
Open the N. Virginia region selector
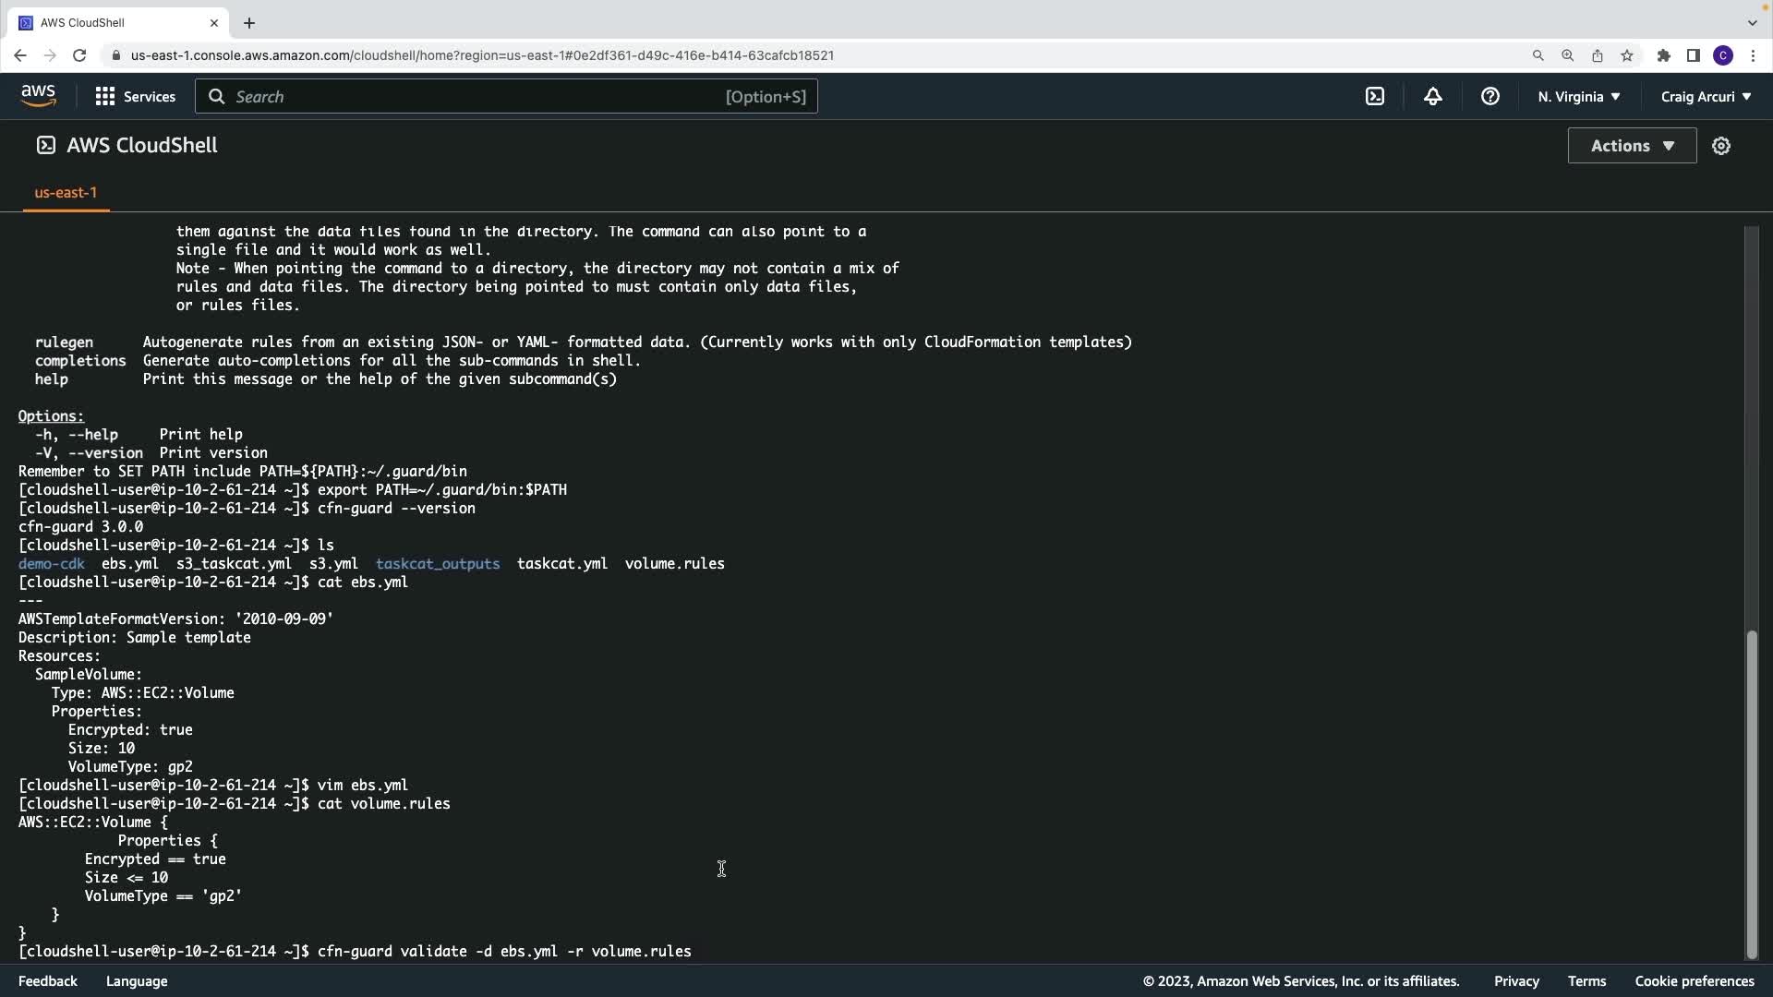[1578, 96]
